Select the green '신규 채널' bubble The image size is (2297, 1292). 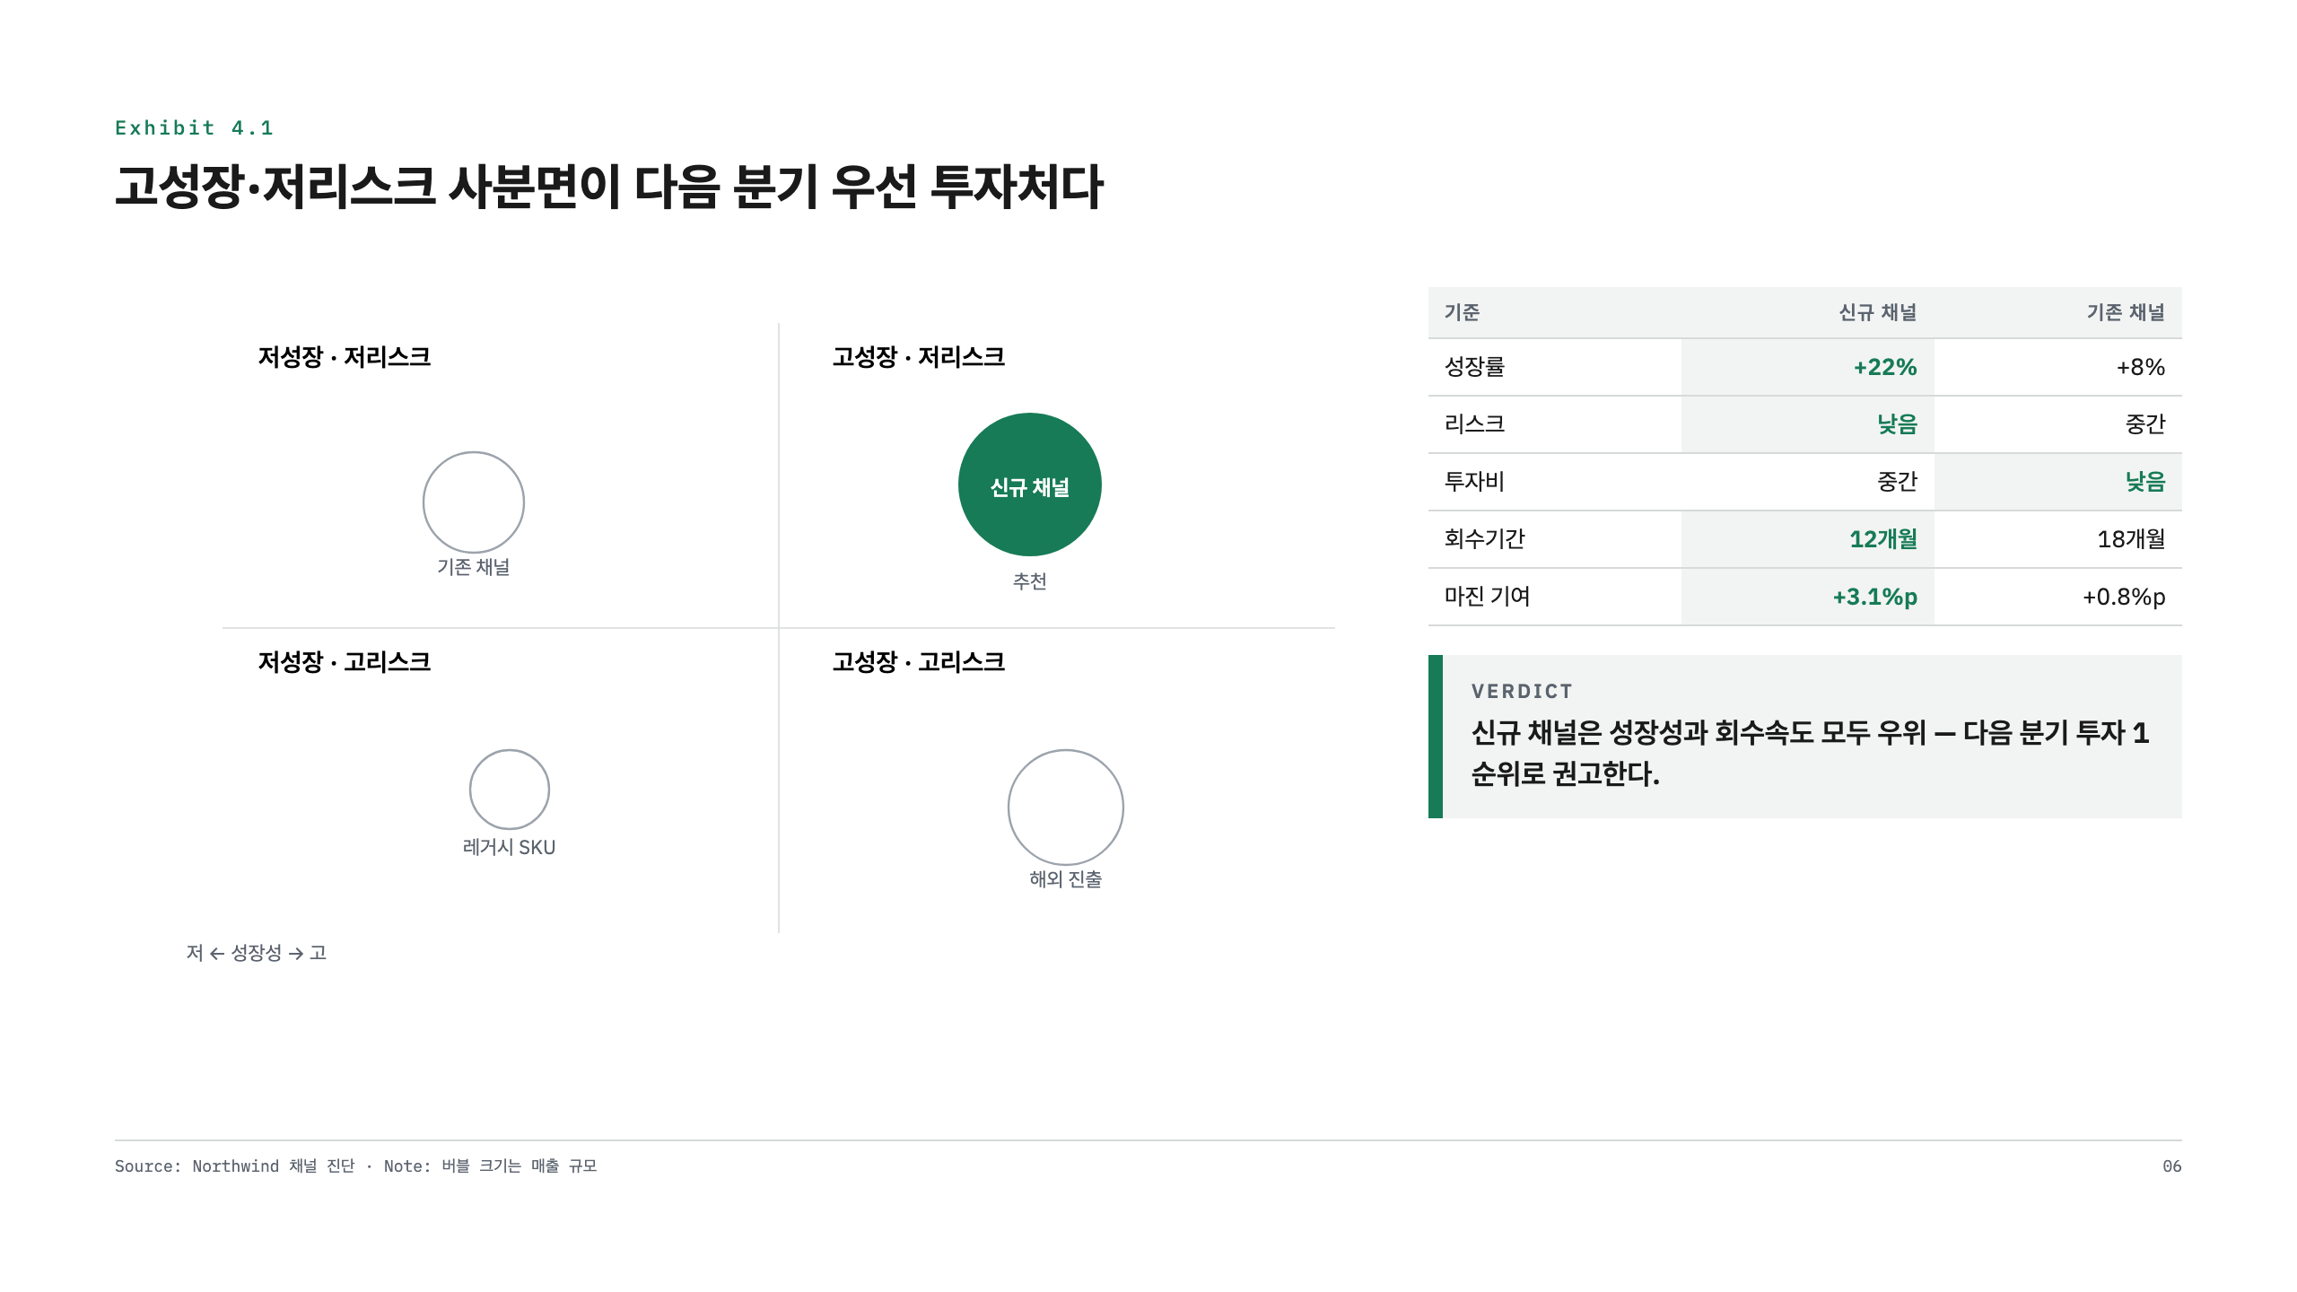pos(1030,484)
